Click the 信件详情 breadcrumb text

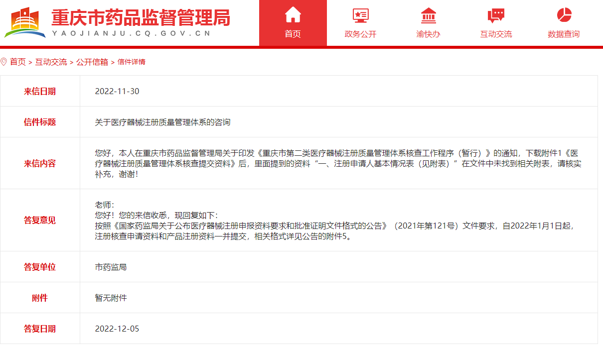point(132,62)
